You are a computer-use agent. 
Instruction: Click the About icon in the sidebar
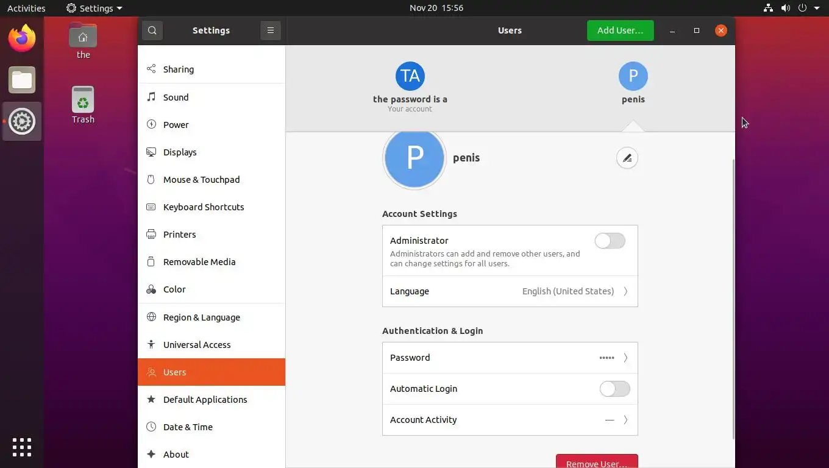151,454
